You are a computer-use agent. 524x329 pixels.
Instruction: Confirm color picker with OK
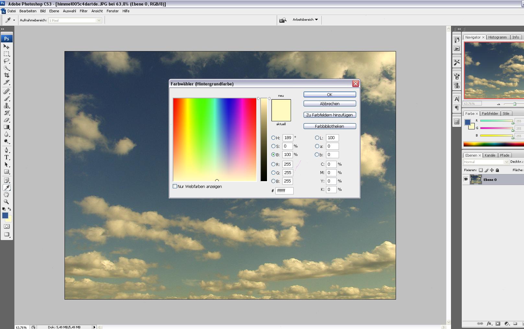[x=330, y=94]
